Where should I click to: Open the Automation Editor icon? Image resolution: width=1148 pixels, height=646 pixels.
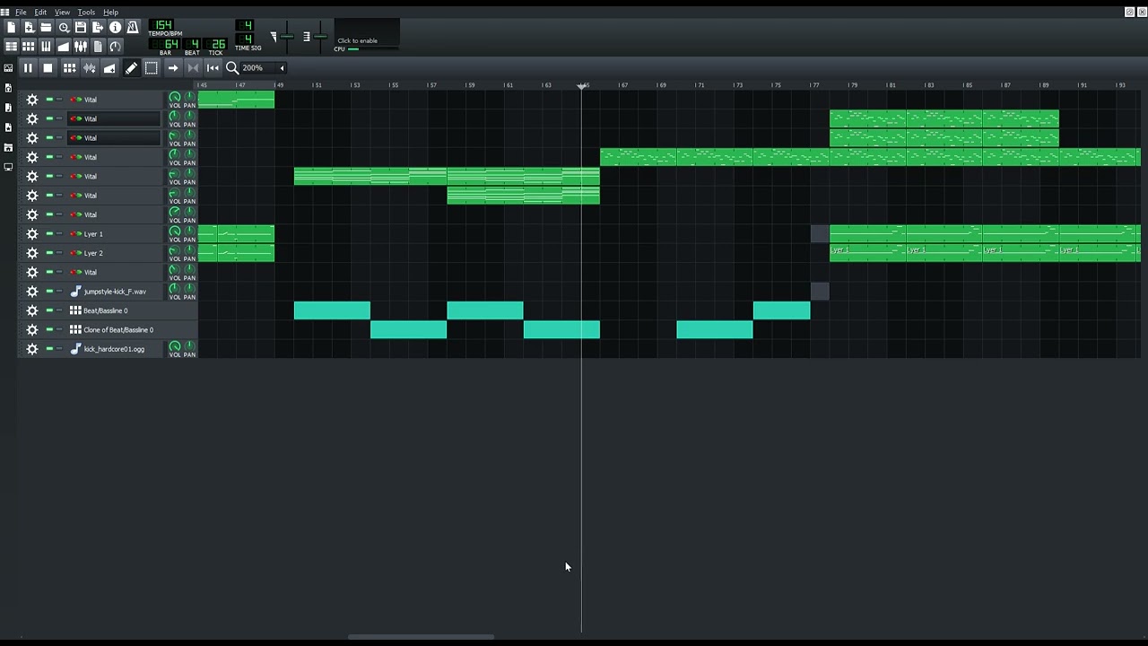[x=64, y=46]
